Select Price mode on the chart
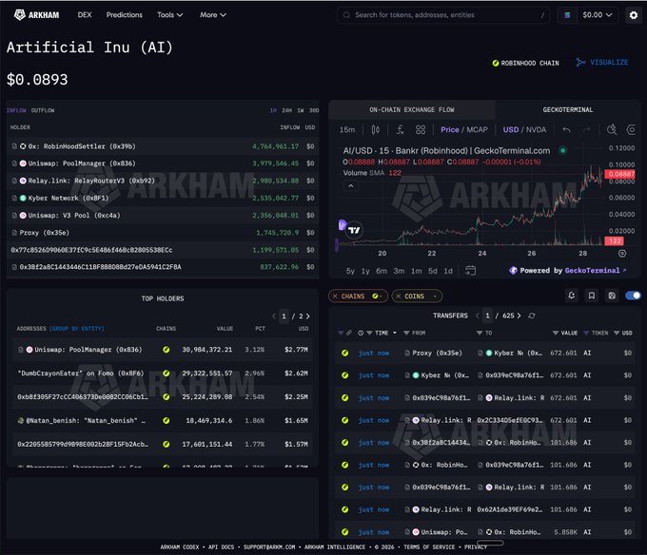This screenshot has width=647, height=555. click(450, 130)
